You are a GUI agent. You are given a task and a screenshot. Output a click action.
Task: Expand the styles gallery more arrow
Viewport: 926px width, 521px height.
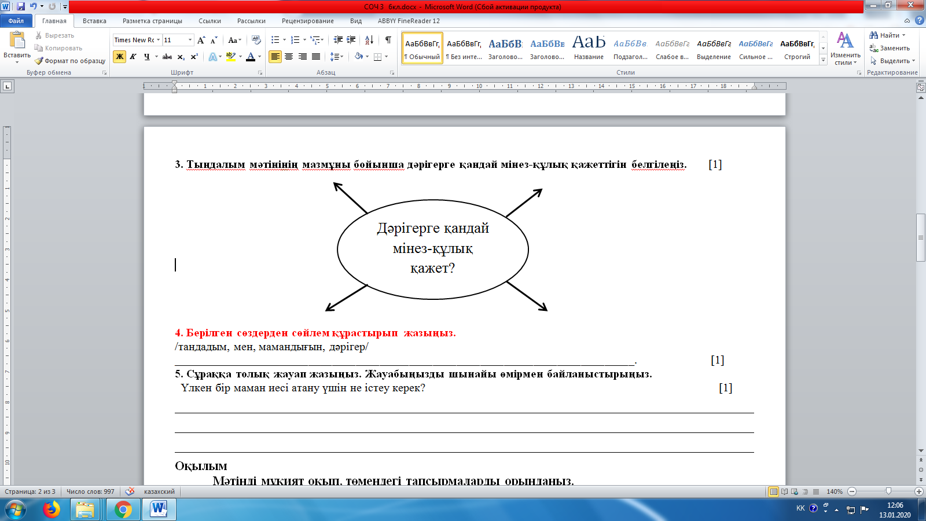(823, 60)
